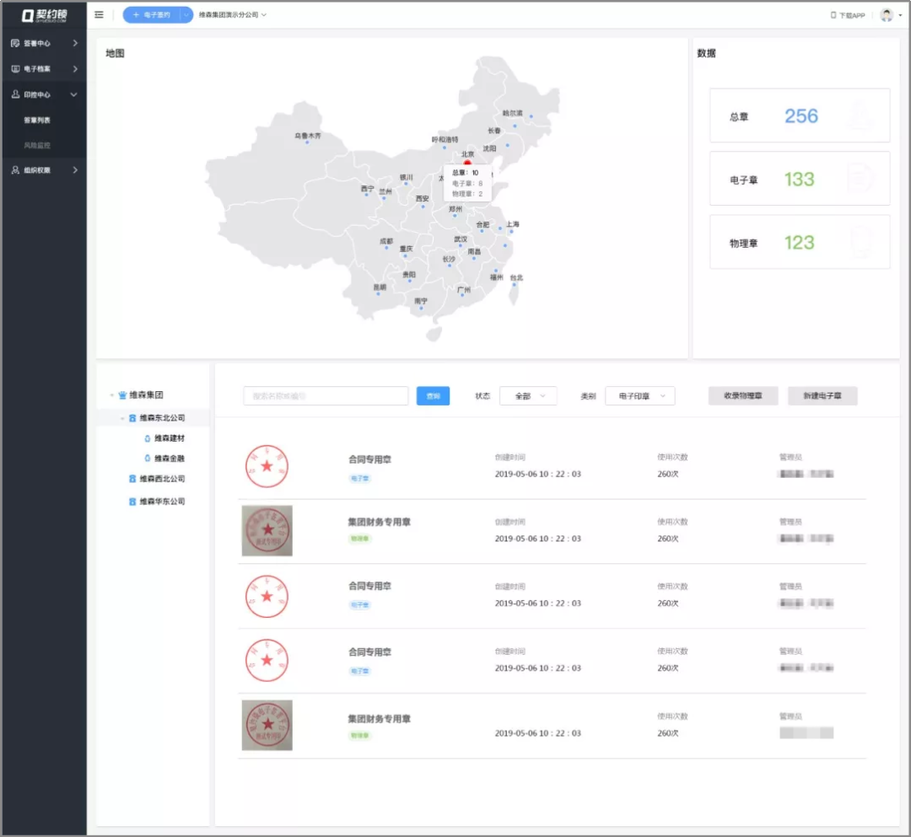
Task: Click the icon beside 维森建材
Action: point(147,438)
